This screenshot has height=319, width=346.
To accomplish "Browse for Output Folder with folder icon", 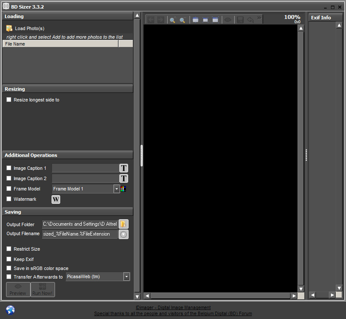I will tap(124, 224).
